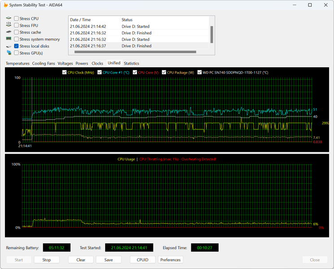
Task: Click the AIDA64 flame icon in title bar
Action: [x=5, y=5]
